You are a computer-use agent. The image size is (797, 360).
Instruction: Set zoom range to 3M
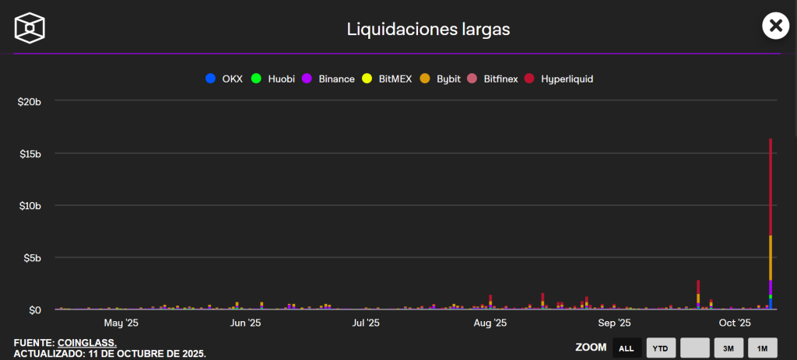tap(728, 348)
